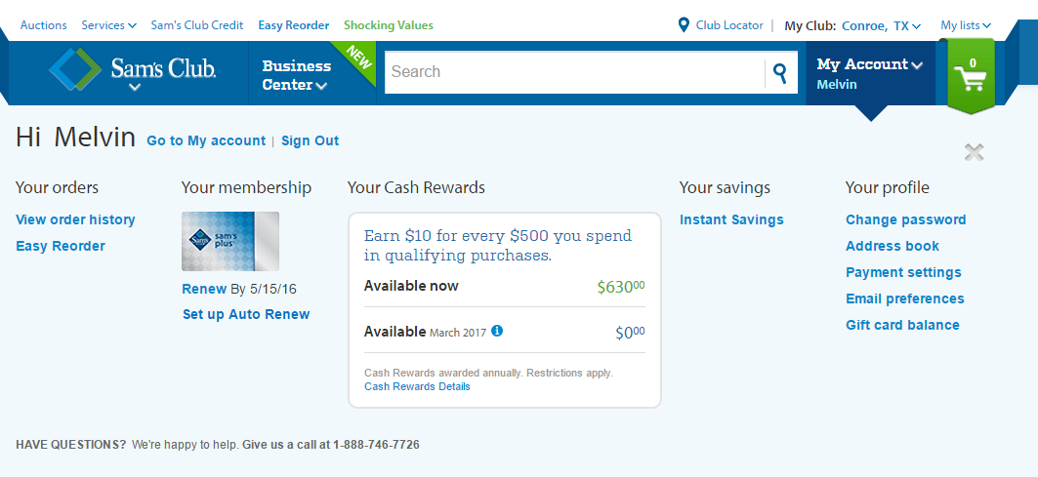
Task: Open View order history
Action: (x=75, y=219)
